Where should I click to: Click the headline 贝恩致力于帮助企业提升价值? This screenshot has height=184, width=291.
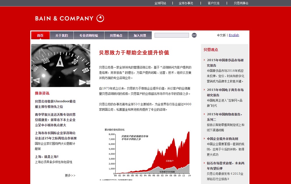134,53
